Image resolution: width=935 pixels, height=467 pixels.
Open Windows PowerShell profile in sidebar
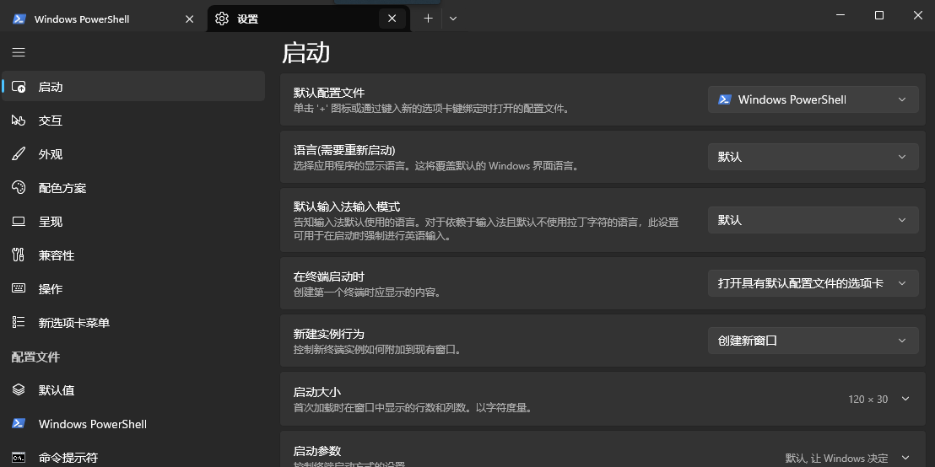coord(133,423)
